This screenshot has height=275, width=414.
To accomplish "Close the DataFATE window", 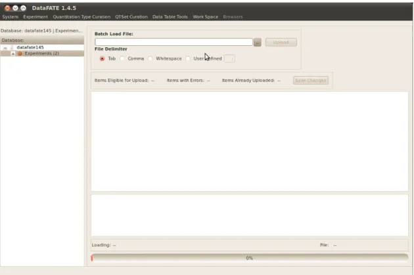I will pos(7,8).
